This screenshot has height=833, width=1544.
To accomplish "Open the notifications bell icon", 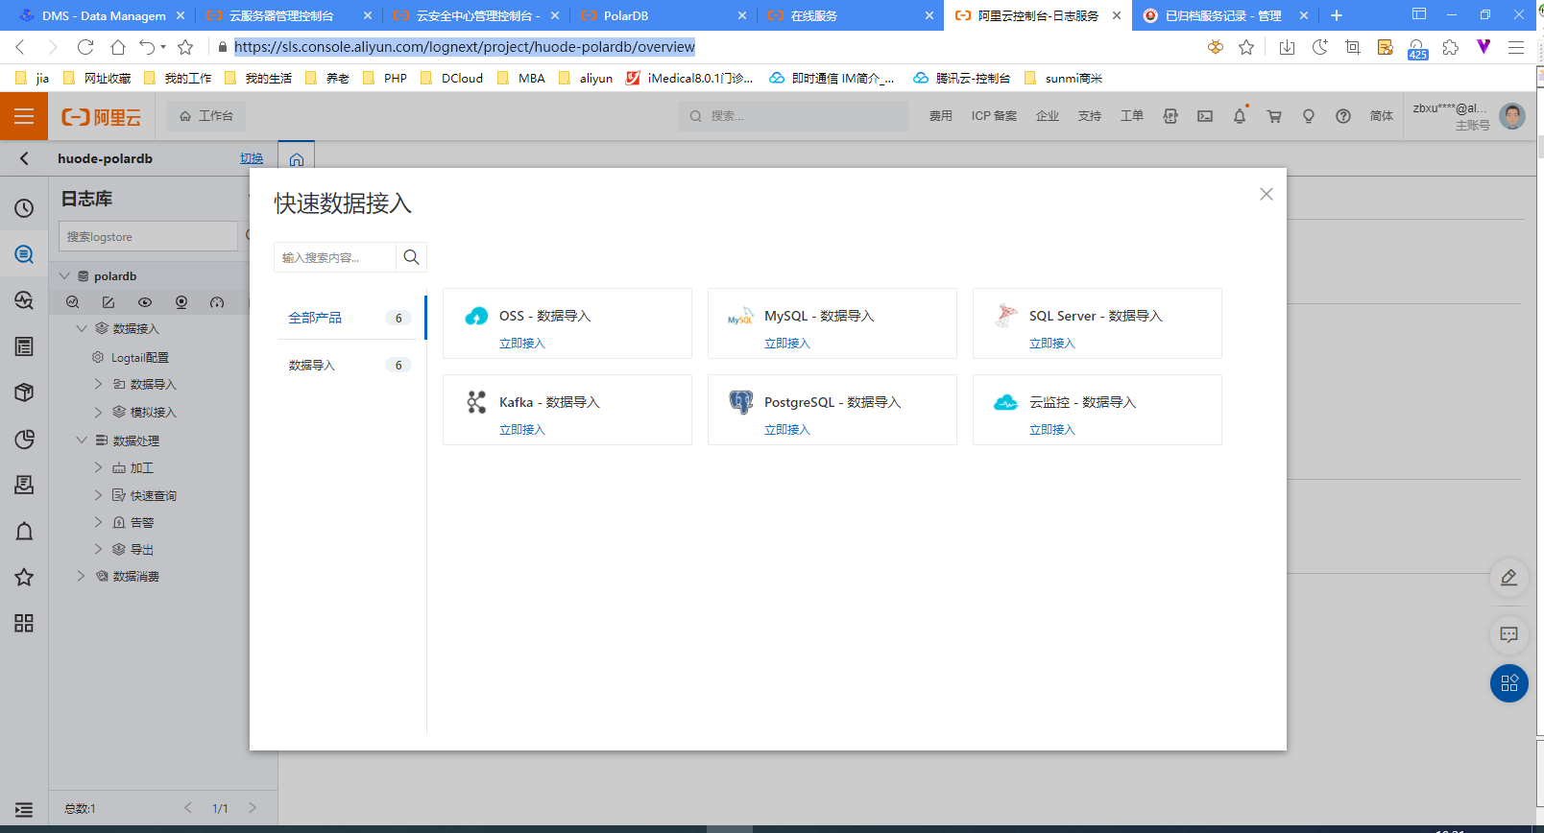I will (1240, 116).
